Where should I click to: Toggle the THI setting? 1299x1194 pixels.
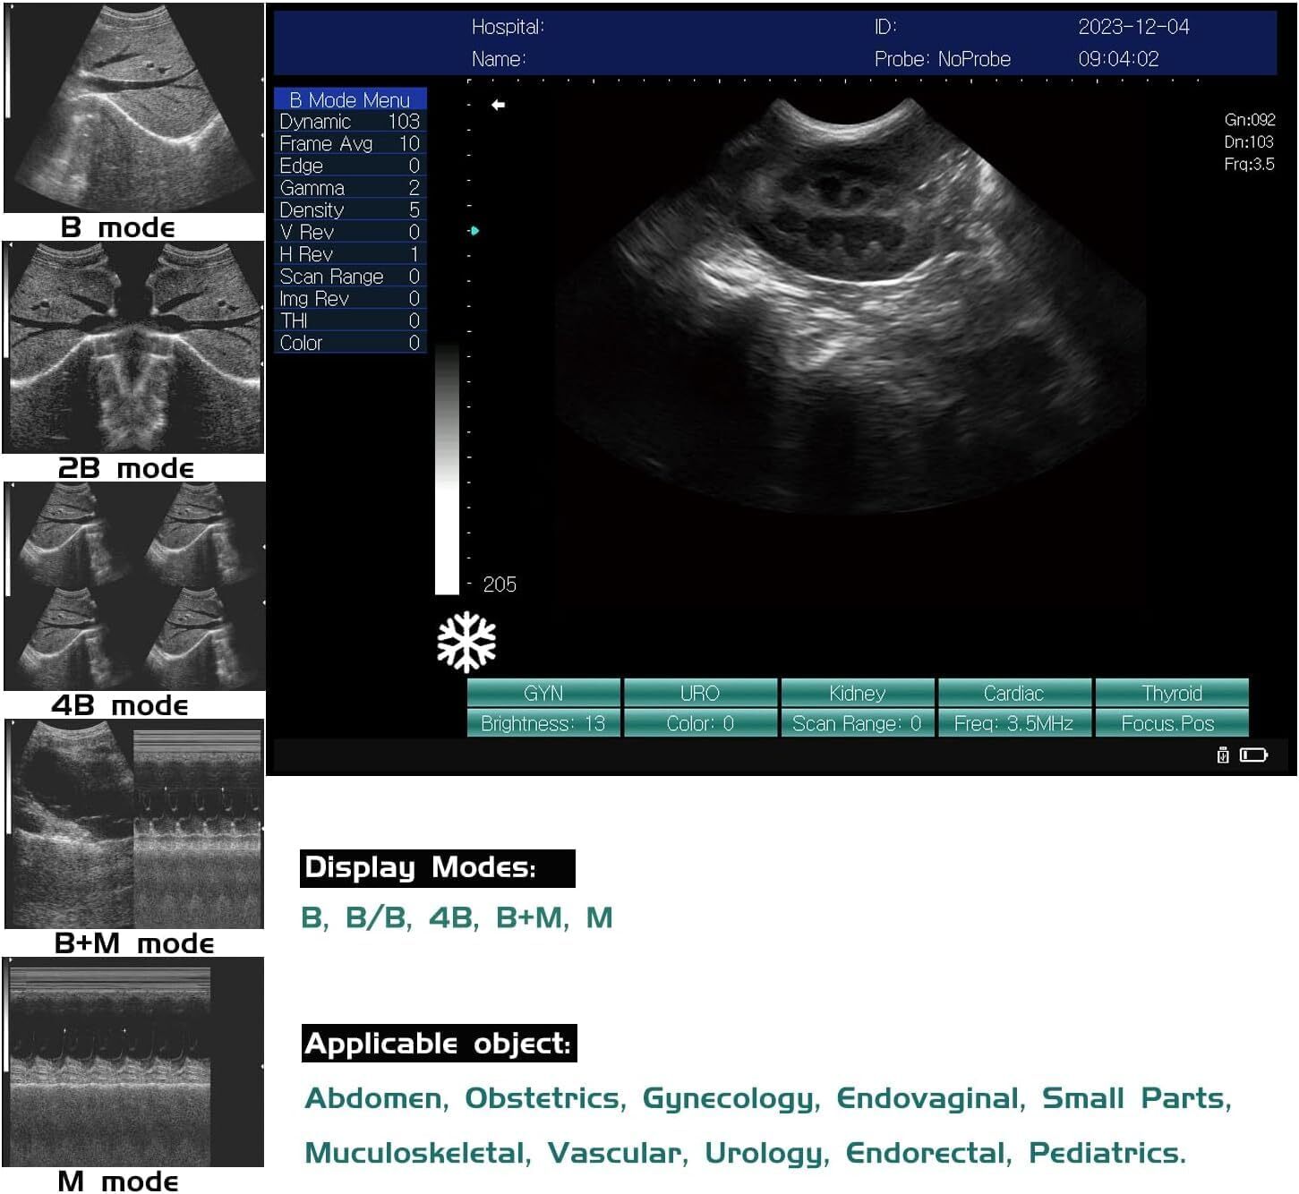coord(349,320)
